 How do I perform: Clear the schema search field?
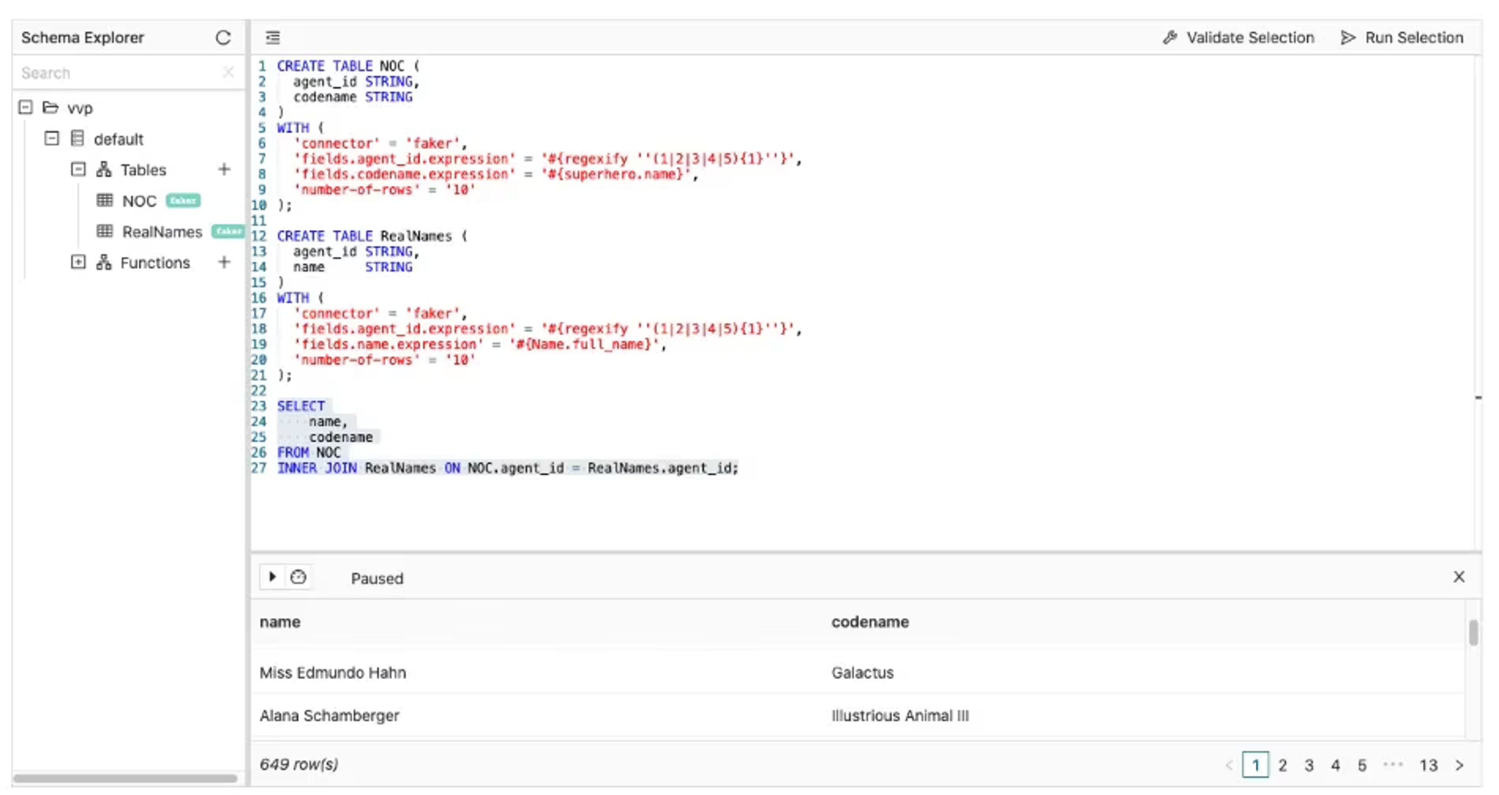tap(228, 72)
